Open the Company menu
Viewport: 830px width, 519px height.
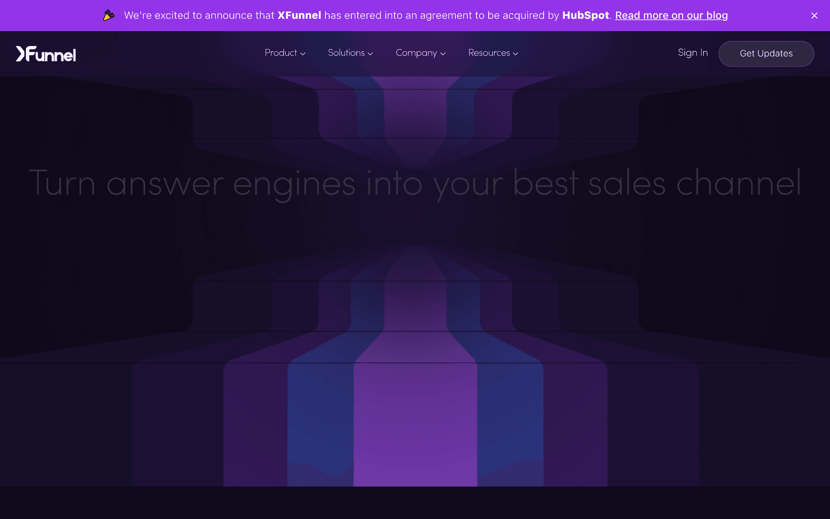421,53
